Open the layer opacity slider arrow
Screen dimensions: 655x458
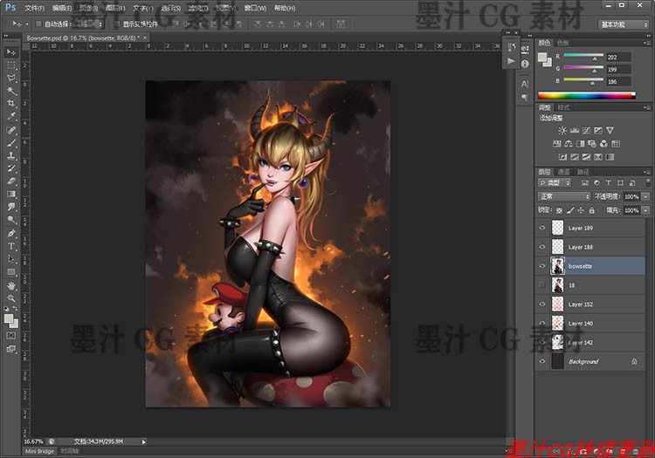[645, 196]
